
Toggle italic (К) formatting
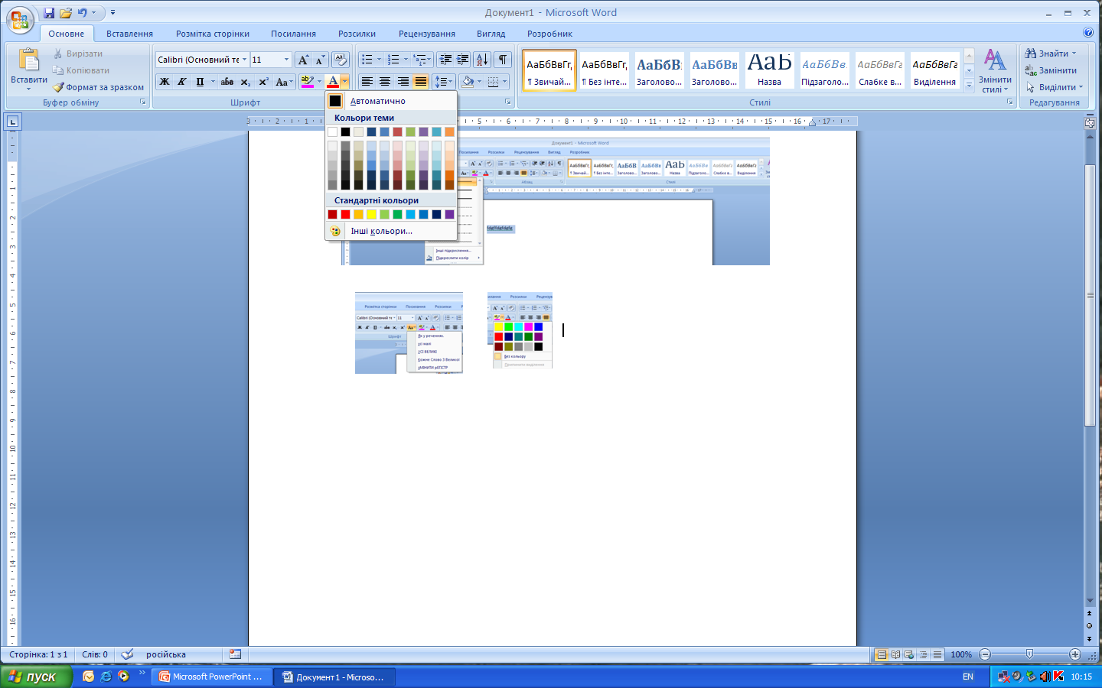point(181,82)
